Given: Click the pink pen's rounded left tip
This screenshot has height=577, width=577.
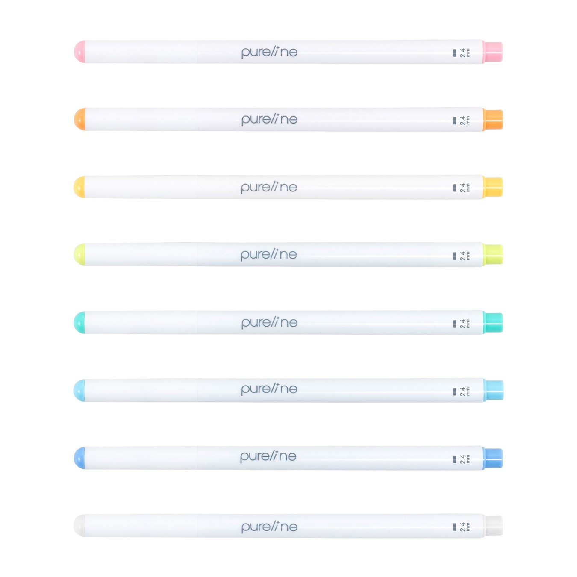Looking at the screenshot, I should [x=80, y=52].
